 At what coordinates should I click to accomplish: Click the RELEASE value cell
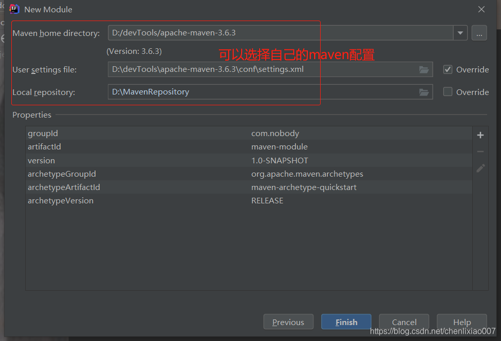267,200
